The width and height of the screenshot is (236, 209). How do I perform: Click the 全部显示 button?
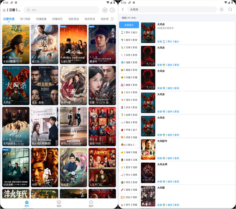[129, 25]
